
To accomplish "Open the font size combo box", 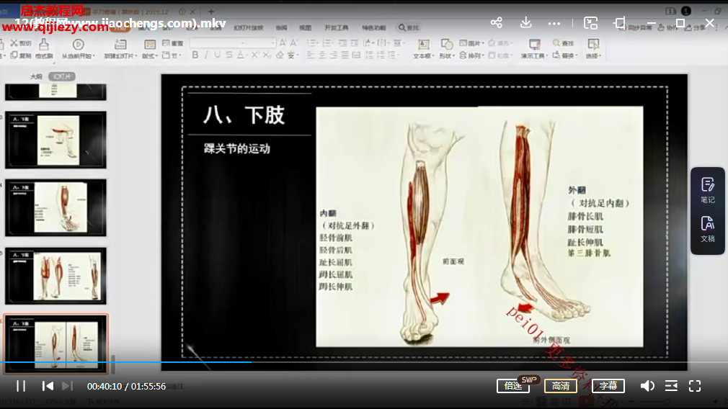I will point(260,42).
